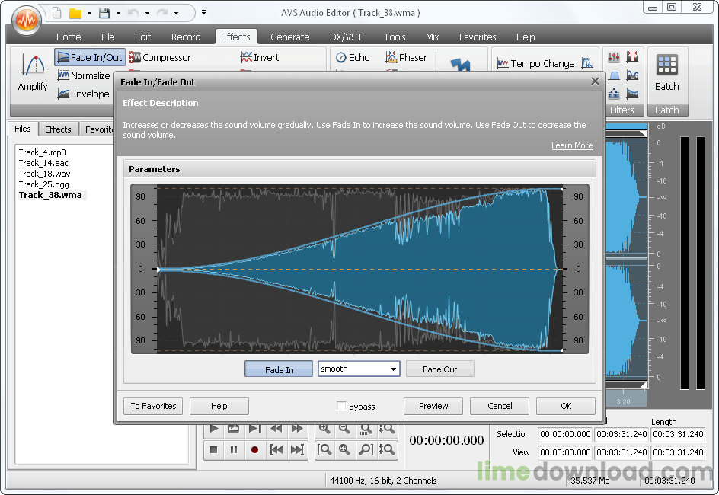
Task: Click the Preview button
Action: pos(433,406)
